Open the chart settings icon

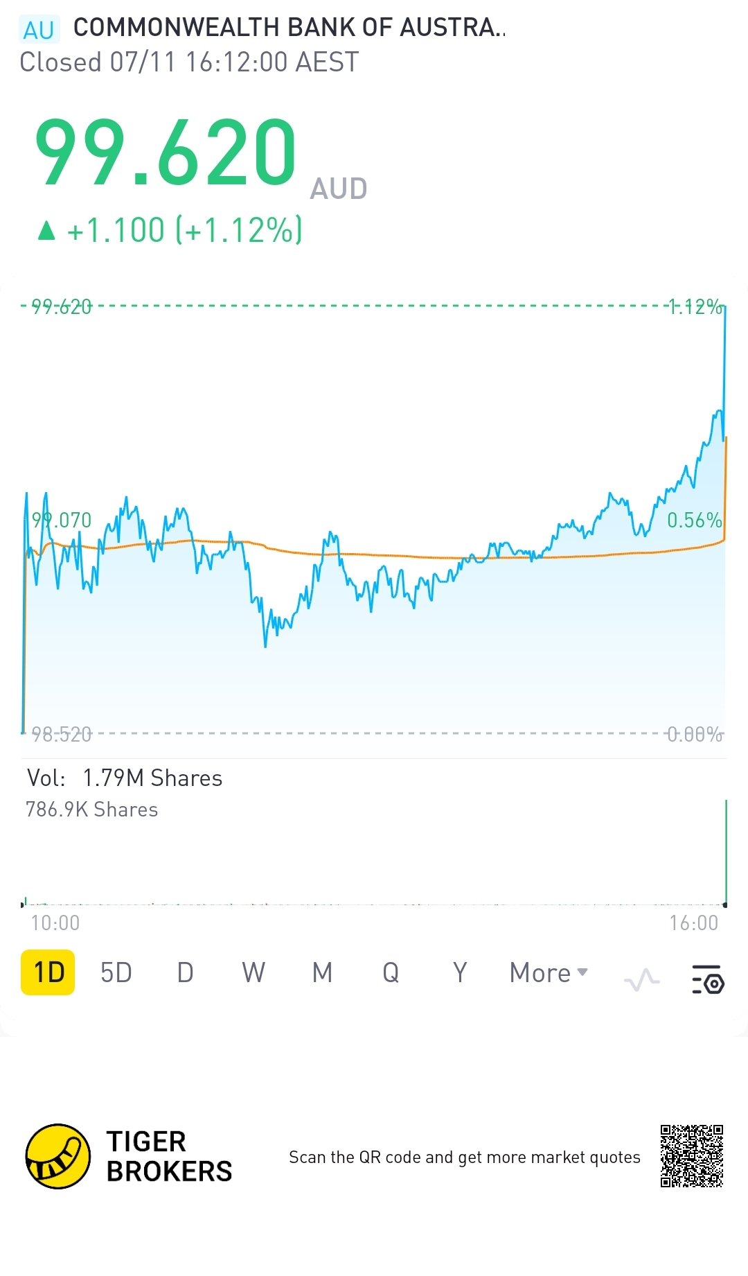(708, 978)
